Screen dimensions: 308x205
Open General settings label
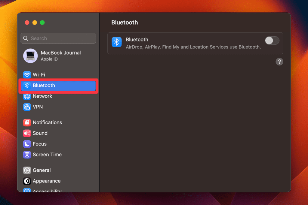pos(42,170)
